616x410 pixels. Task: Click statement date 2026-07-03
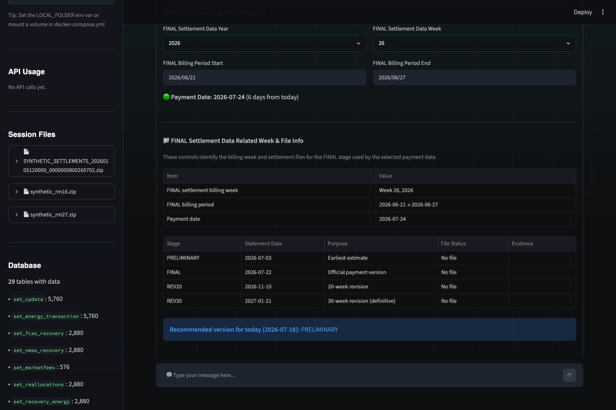tap(283, 258)
